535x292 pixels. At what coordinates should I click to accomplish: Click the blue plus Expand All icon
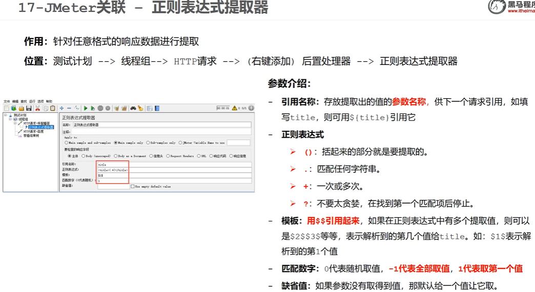(62, 108)
